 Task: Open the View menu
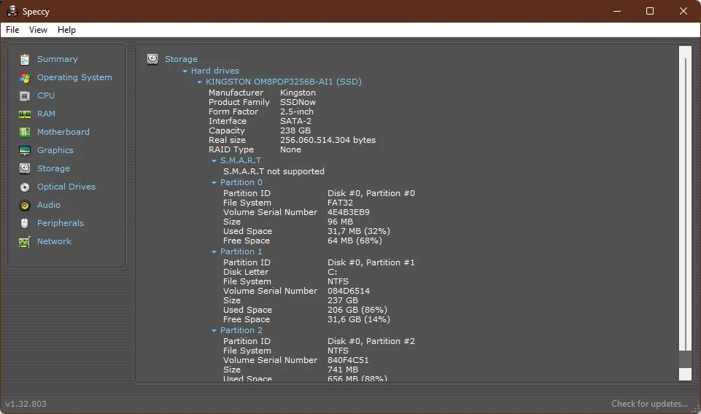pos(38,30)
